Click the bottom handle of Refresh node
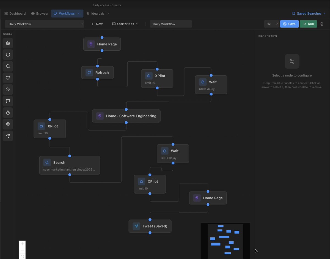This screenshot has height=259, width=330. [97, 79]
